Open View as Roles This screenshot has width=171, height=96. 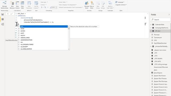tap(92, 5)
